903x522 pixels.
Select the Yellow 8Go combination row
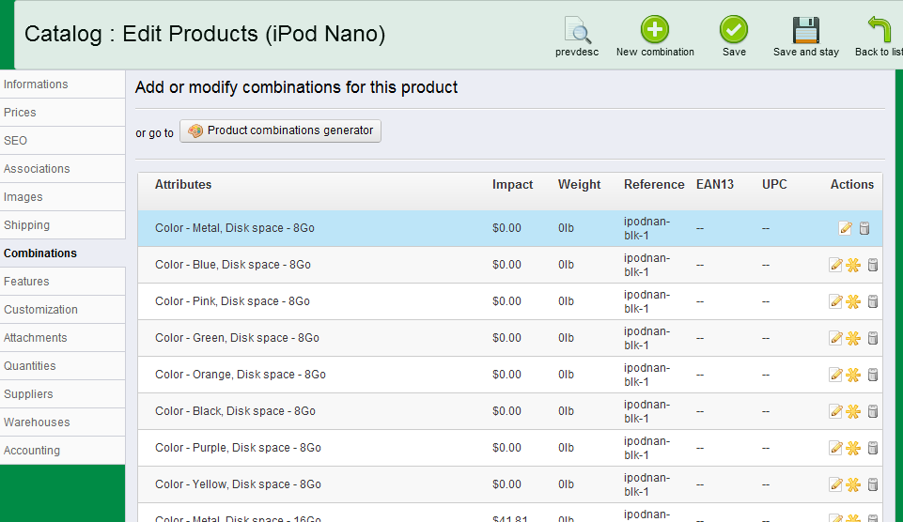click(x=238, y=484)
